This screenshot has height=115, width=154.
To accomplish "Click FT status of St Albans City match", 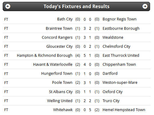I will click(6, 92).
